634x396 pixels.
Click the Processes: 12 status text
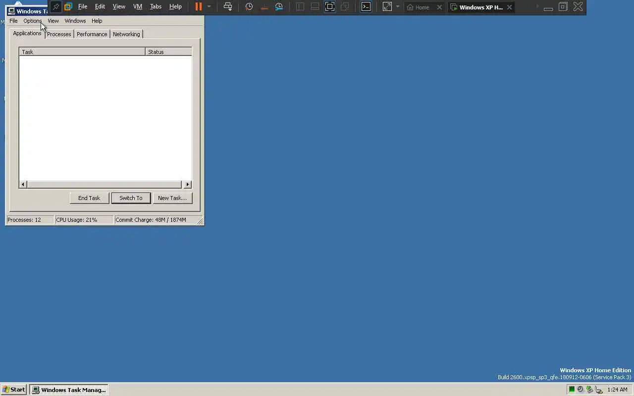point(24,220)
